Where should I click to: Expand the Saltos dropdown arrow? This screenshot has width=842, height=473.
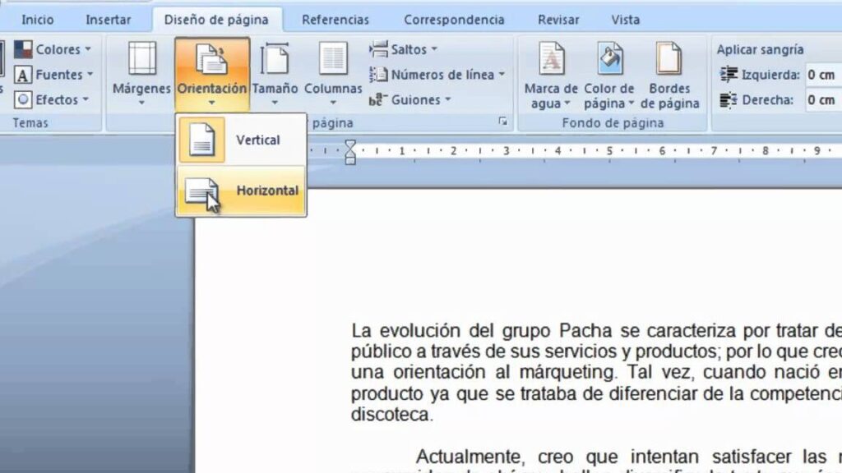point(434,49)
